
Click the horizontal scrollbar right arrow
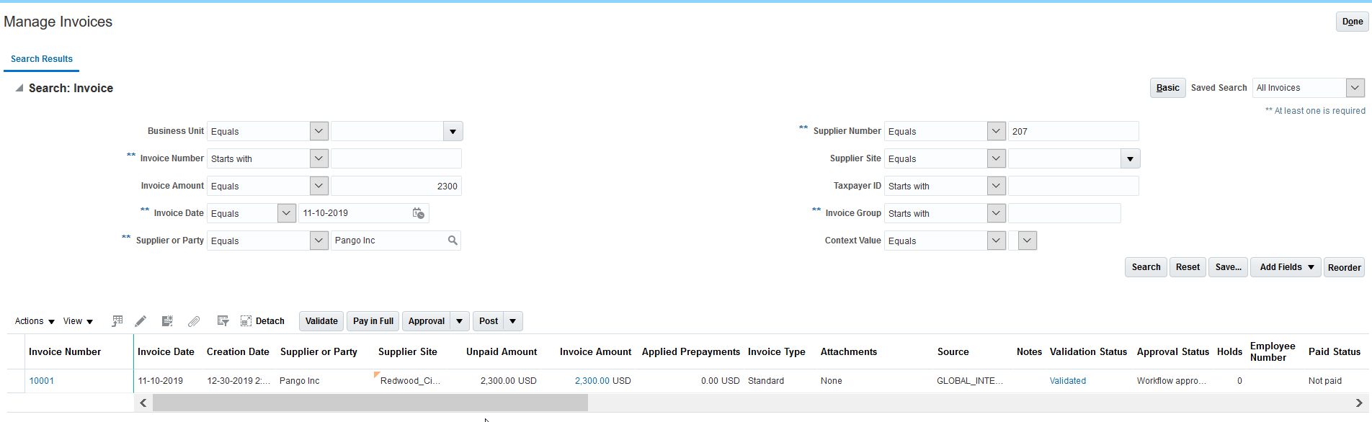[x=1359, y=403]
